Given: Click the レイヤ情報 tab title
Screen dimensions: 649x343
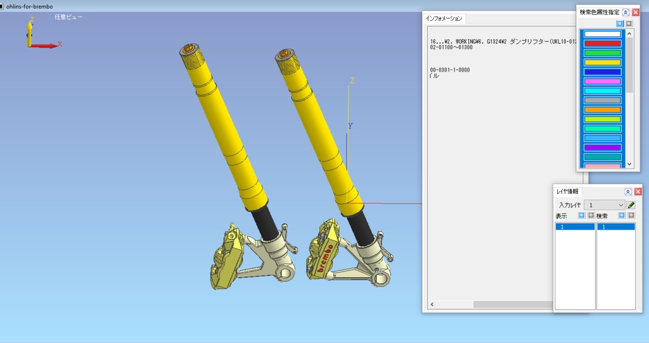Looking at the screenshot, I should pyautogui.click(x=567, y=191).
